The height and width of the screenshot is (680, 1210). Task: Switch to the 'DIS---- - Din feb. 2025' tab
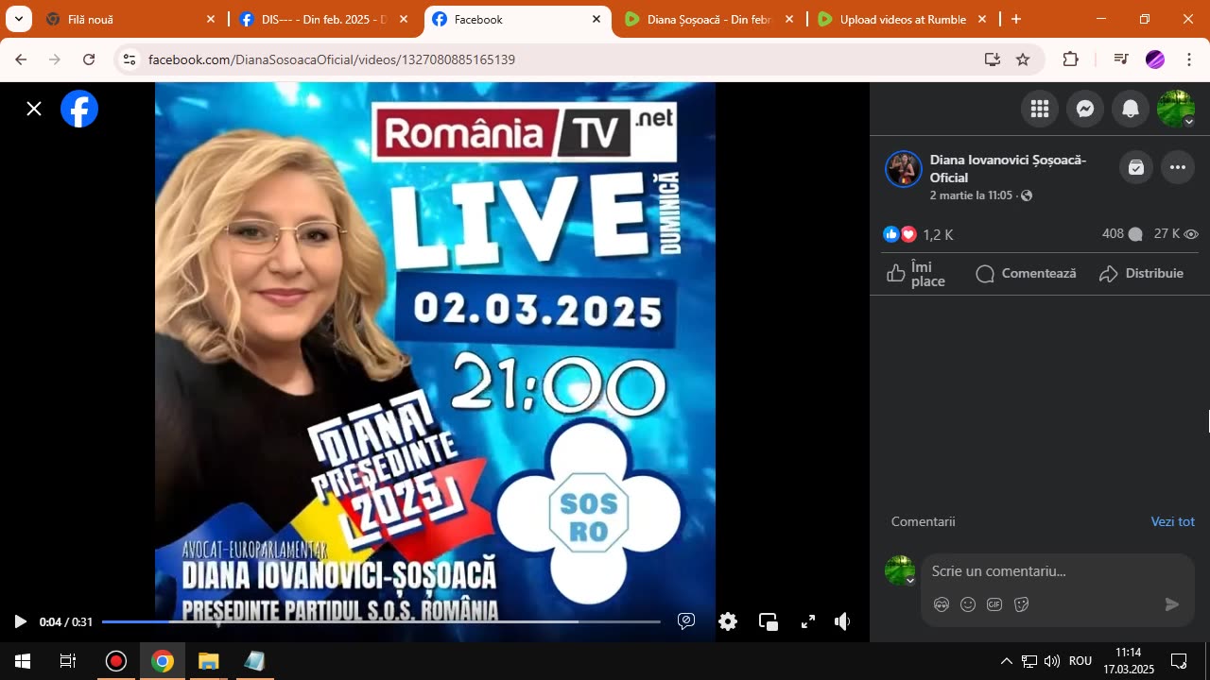coord(325,19)
